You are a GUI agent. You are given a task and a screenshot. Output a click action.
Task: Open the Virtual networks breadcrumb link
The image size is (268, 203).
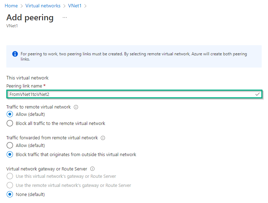click(x=43, y=6)
